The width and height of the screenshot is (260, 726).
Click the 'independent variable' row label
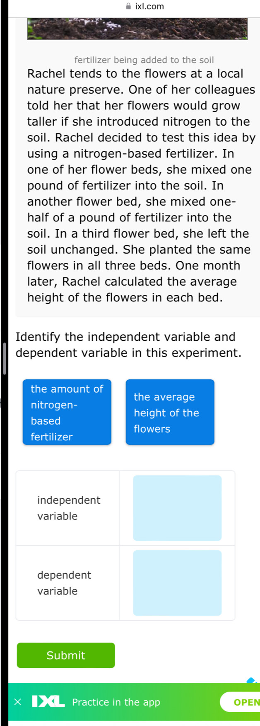click(69, 508)
